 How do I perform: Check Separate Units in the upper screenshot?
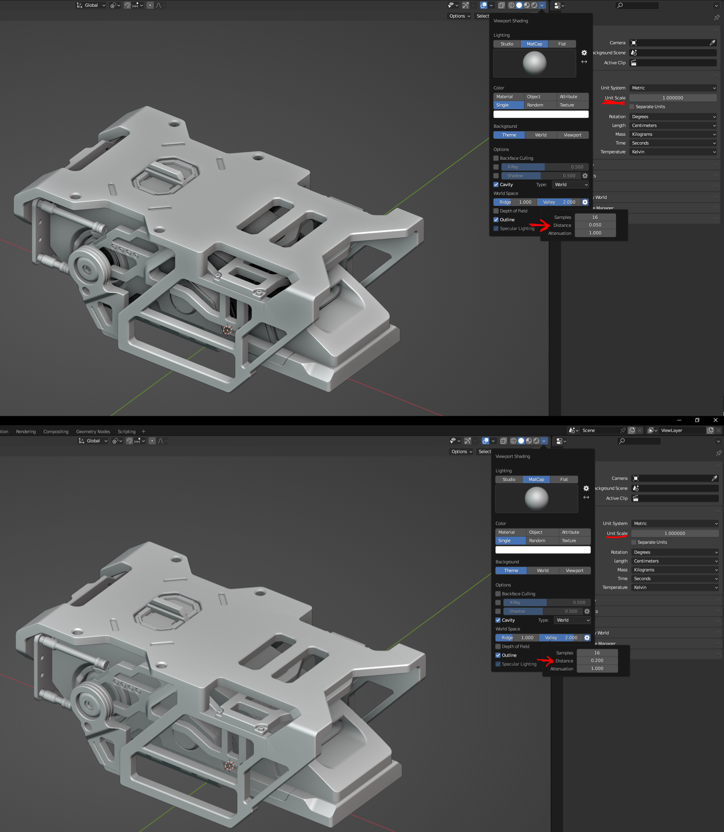pyautogui.click(x=632, y=107)
